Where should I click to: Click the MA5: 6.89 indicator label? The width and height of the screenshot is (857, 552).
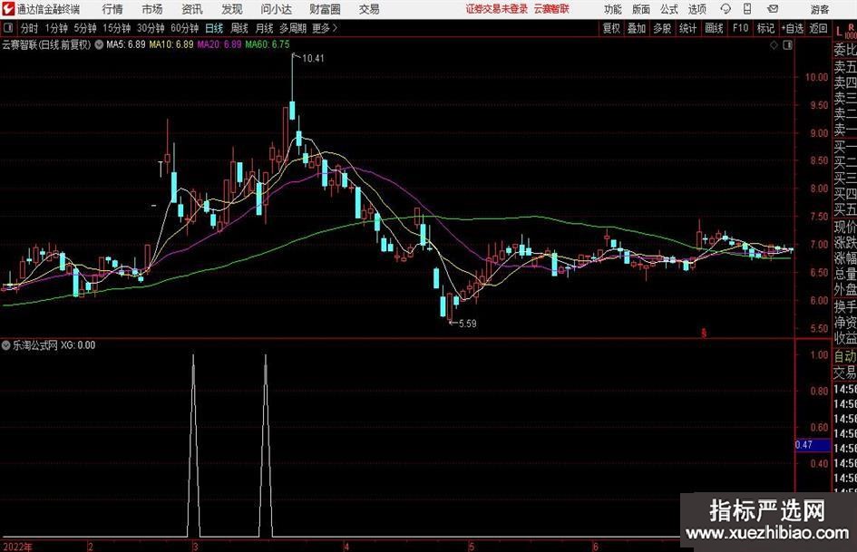tap(126, 44)
